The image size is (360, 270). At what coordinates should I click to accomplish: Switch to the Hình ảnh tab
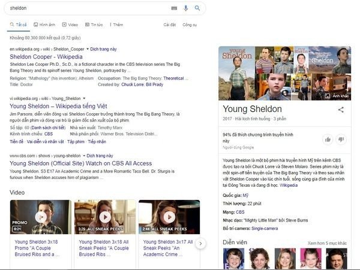tap(44, 25)
